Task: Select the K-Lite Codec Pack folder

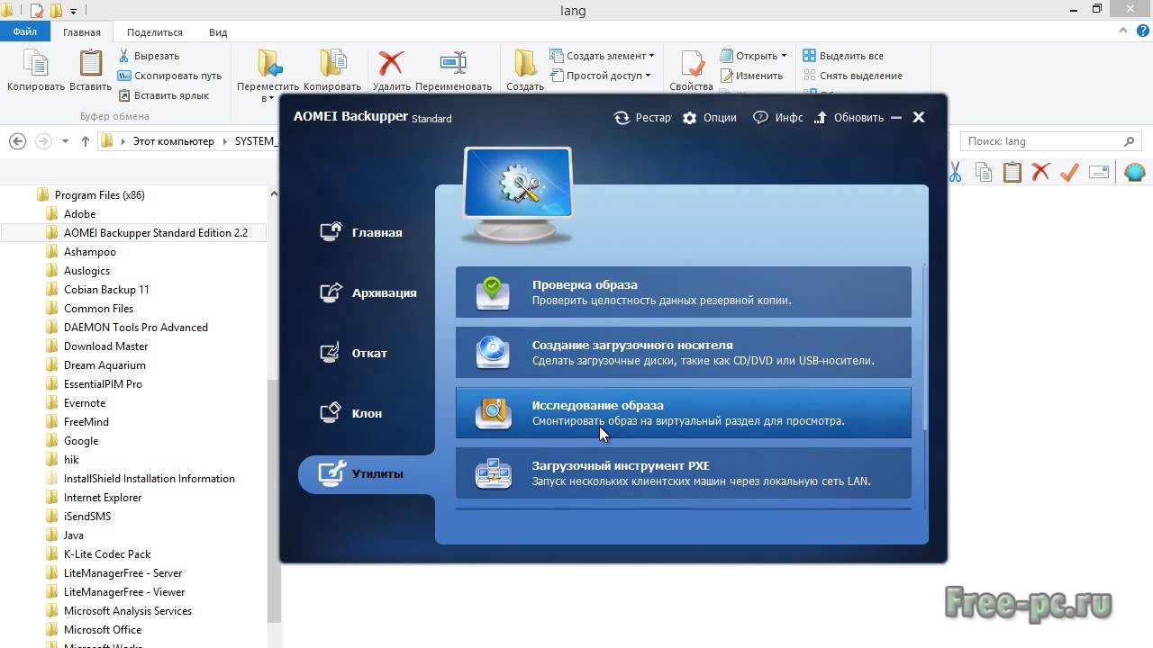Action: 106,553
